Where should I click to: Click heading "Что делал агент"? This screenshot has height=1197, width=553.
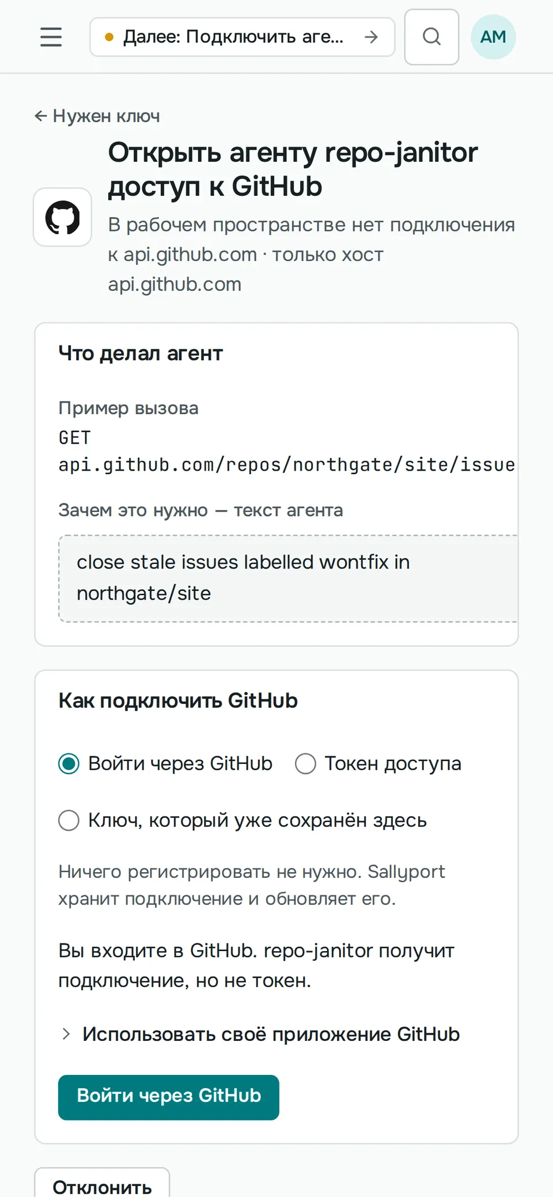pyautogui.click(x=141, y=354)
